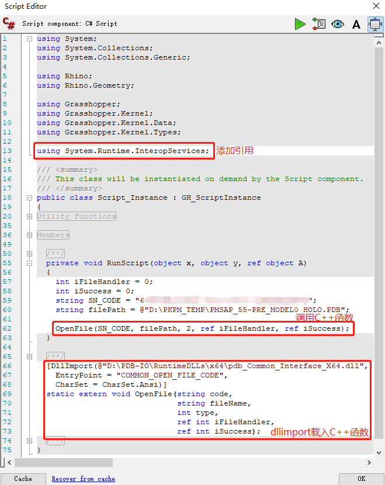Click the 'int iFileHandler = 0;' line
Screen dimensions: 385x485
(104, 282)
